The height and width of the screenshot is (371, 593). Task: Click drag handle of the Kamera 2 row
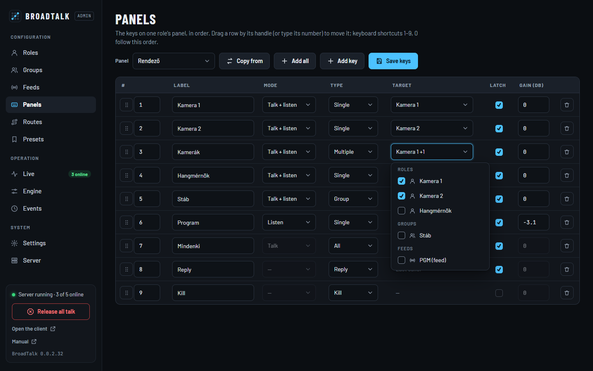point(126,128)
